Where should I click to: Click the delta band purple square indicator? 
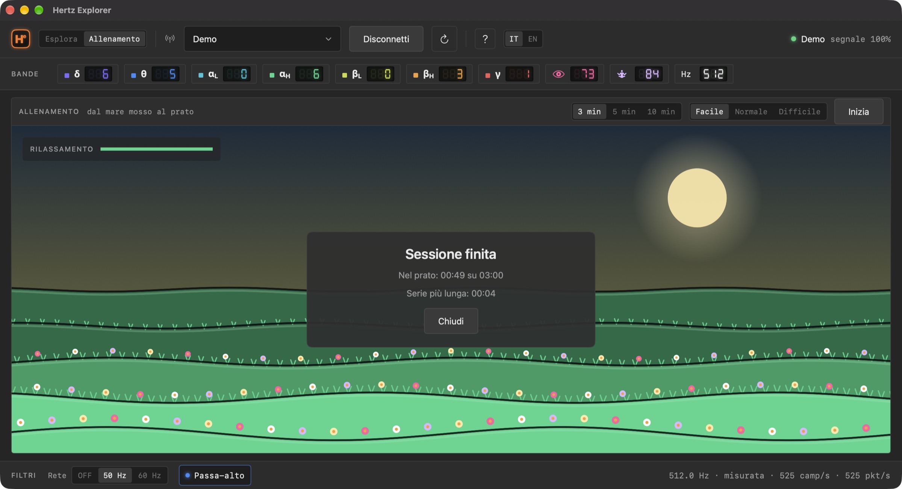tap(67, 75)
